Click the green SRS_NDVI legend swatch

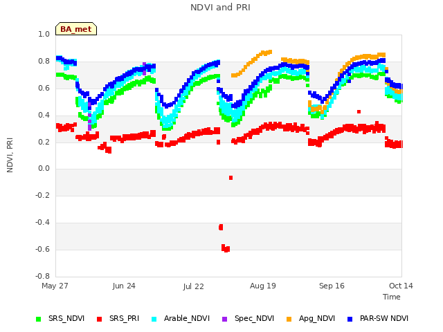[x=39, y=319]
